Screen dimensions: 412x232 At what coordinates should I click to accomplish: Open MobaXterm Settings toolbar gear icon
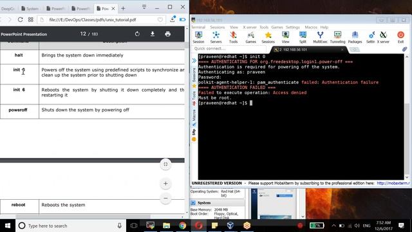point(371,37)
